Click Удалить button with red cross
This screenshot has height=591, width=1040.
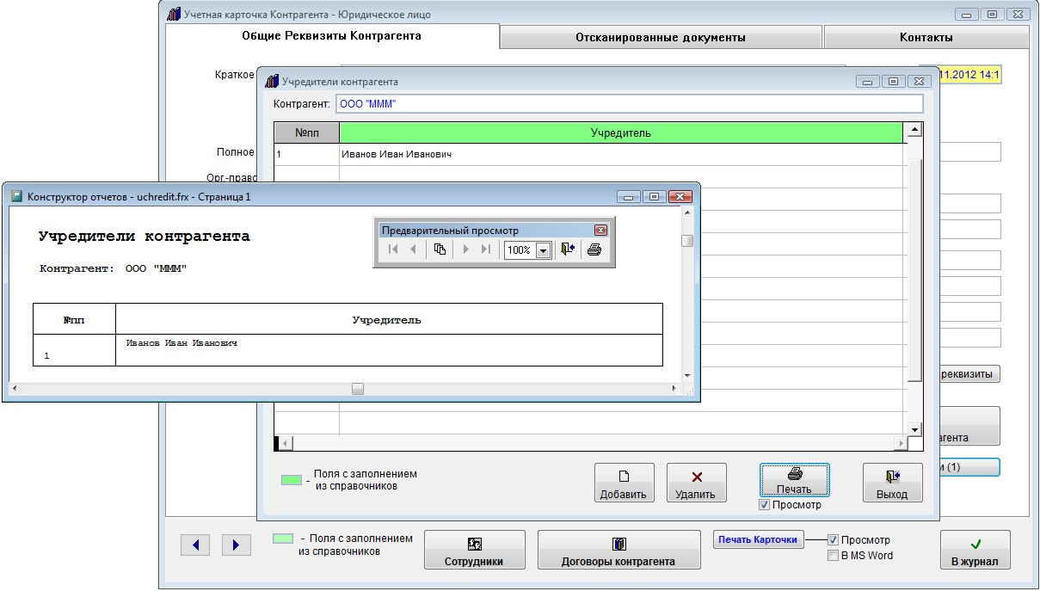697,483
